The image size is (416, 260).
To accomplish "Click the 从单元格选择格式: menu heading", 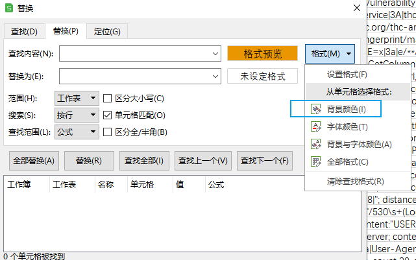I will [x=359, y=91].
